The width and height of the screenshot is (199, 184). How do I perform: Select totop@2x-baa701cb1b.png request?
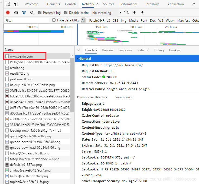pos(37,153)
